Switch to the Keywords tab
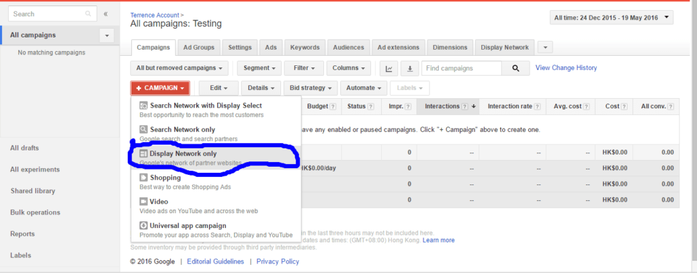The width and height of the screenshot is (697, 273). pyautogui.click(x=305, y=48)
